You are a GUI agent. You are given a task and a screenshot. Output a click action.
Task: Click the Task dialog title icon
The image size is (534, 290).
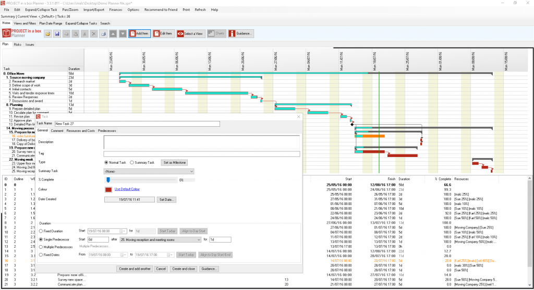[x=38, y=116]
